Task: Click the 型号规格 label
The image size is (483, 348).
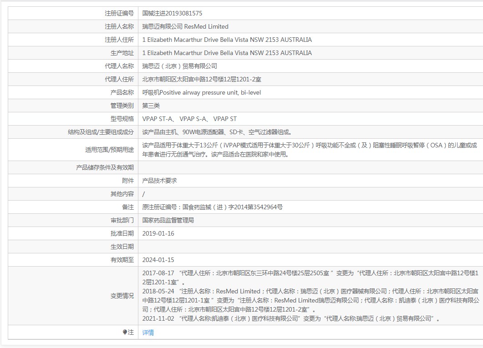Action: tap(122, 119)
